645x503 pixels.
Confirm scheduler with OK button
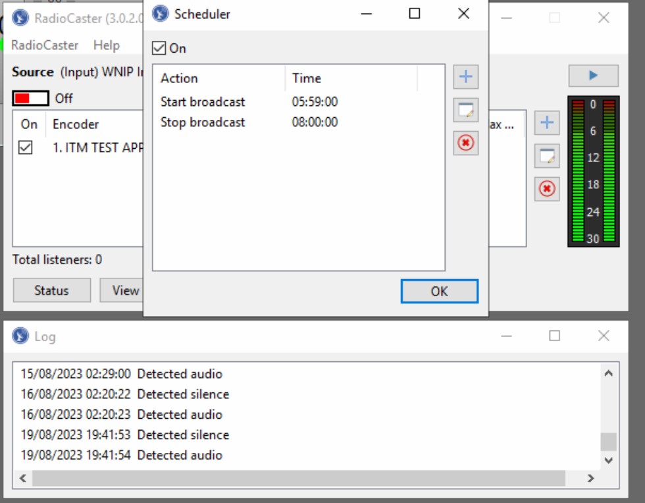click(x=440, y=292)
